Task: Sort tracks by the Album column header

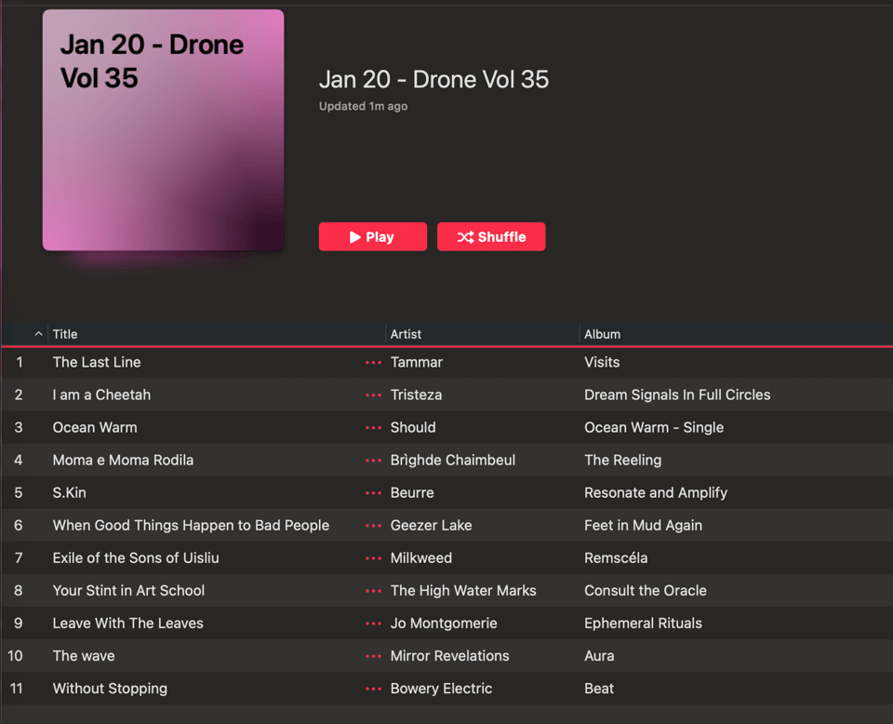Action: tap(602, 334)
